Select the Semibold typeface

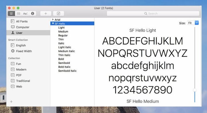pyautogui.click(x=64, y=63)
